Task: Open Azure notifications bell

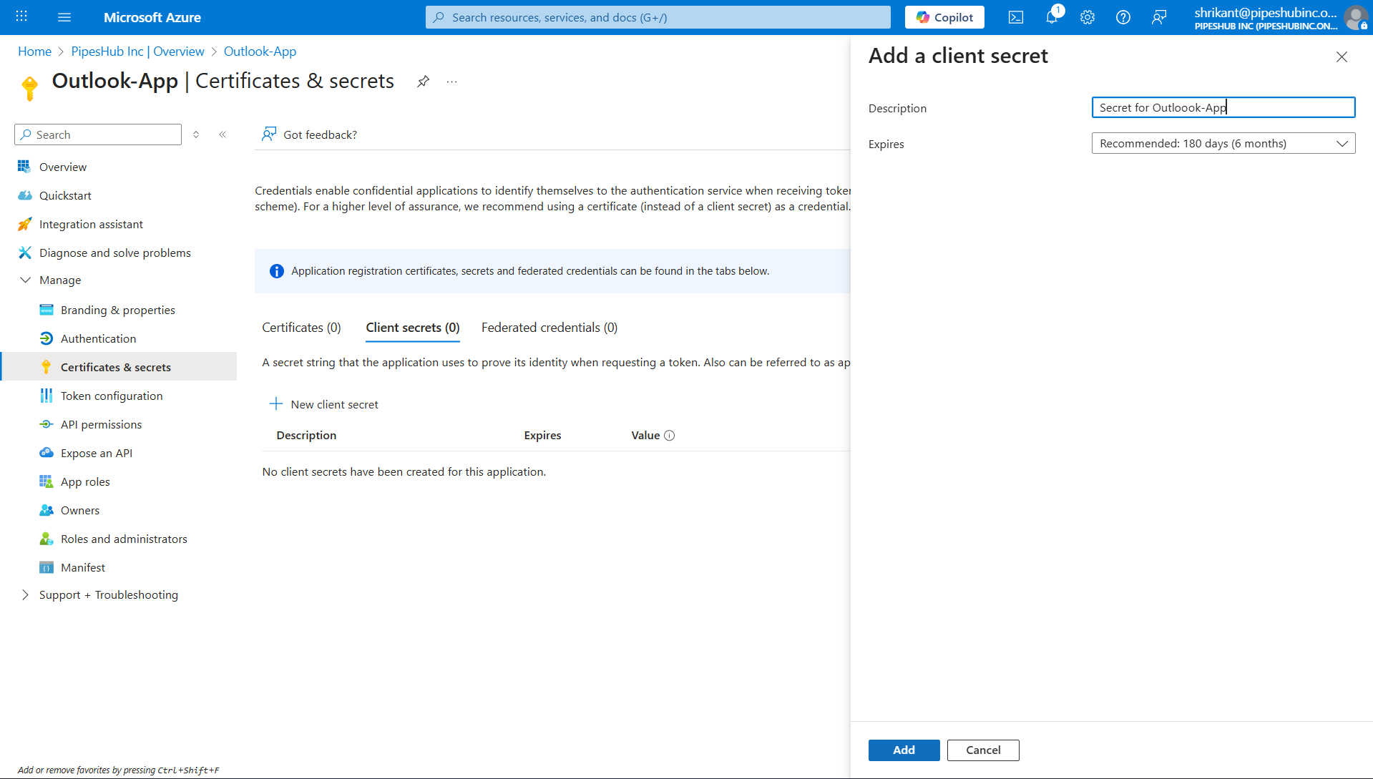Action: (x=1051, y=17)
